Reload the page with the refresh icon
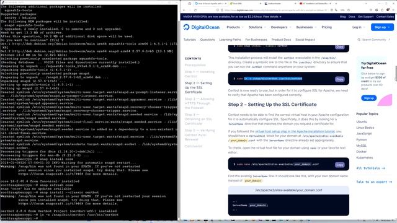Image resolution: width=397 pixels, height=223 pixels. (195, 10)
